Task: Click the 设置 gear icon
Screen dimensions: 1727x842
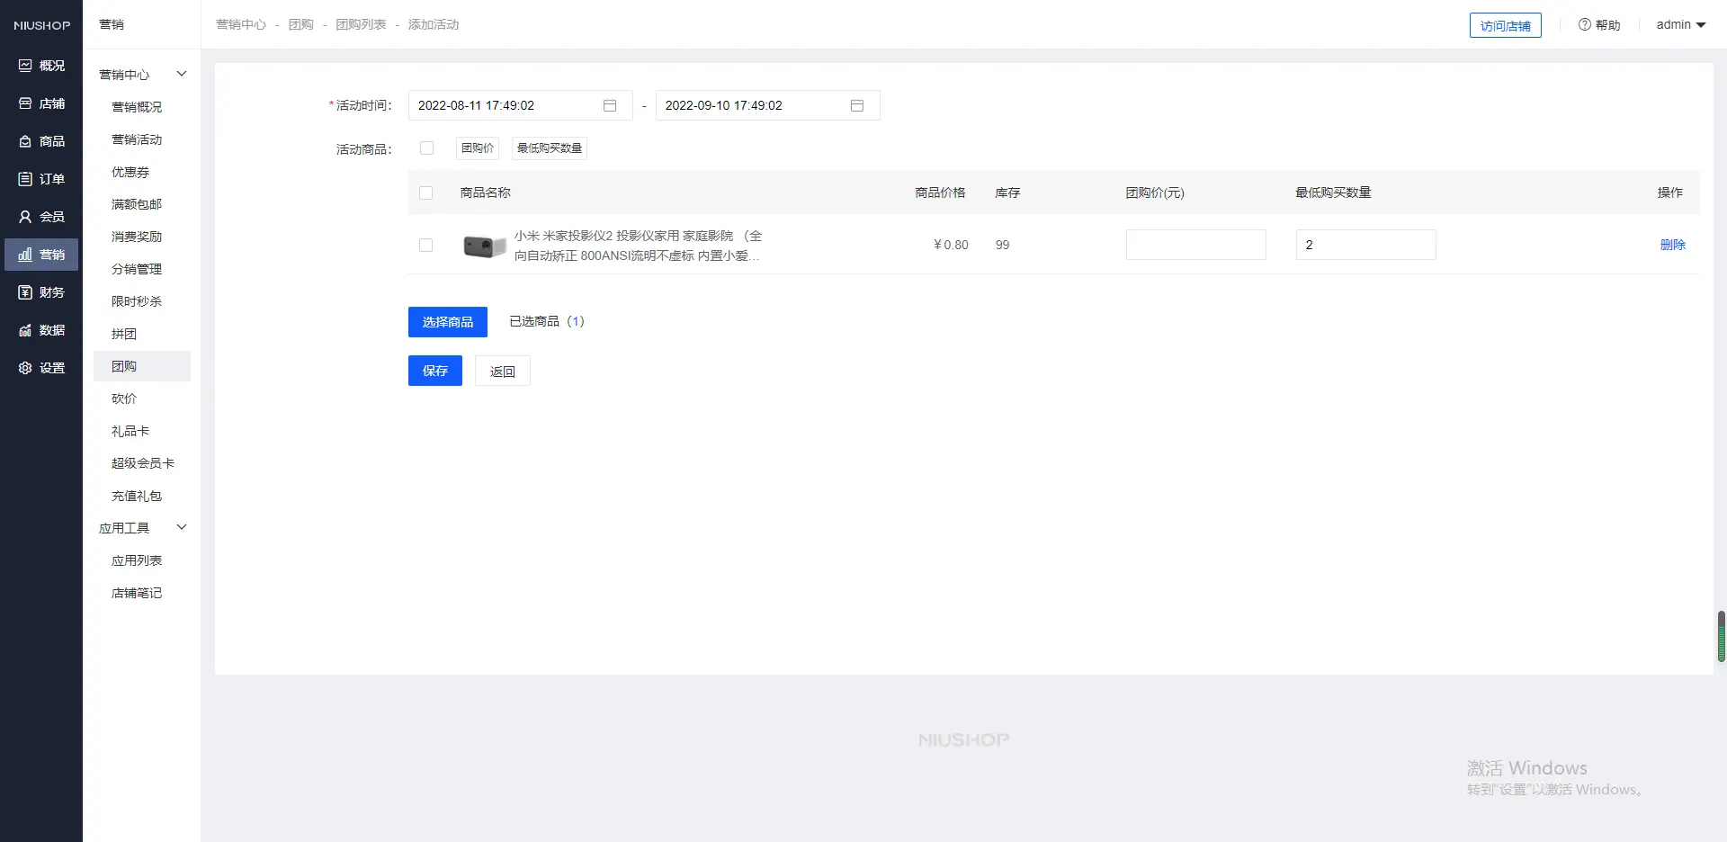Action: coord(25,368)
